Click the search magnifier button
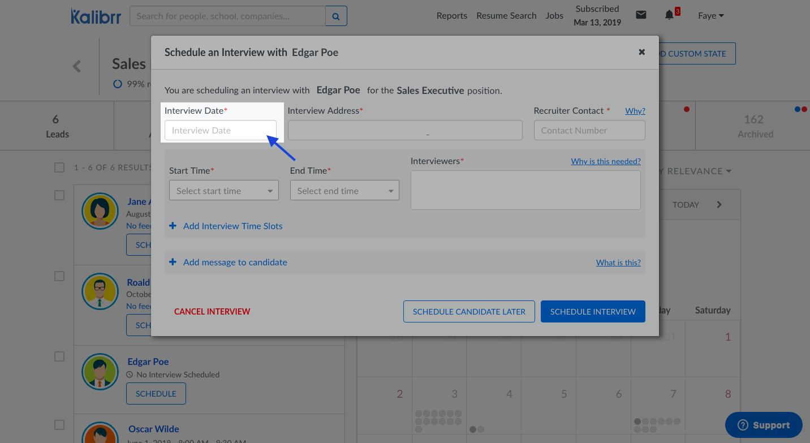This screenshot has width=810, height=443. 336,16
